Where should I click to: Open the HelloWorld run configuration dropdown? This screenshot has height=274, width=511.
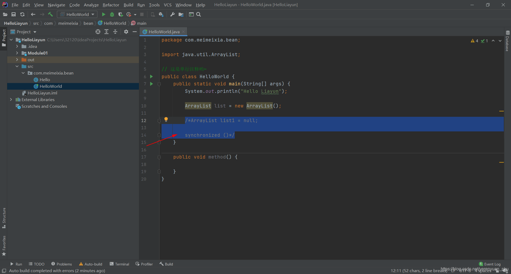click(77, 14)
